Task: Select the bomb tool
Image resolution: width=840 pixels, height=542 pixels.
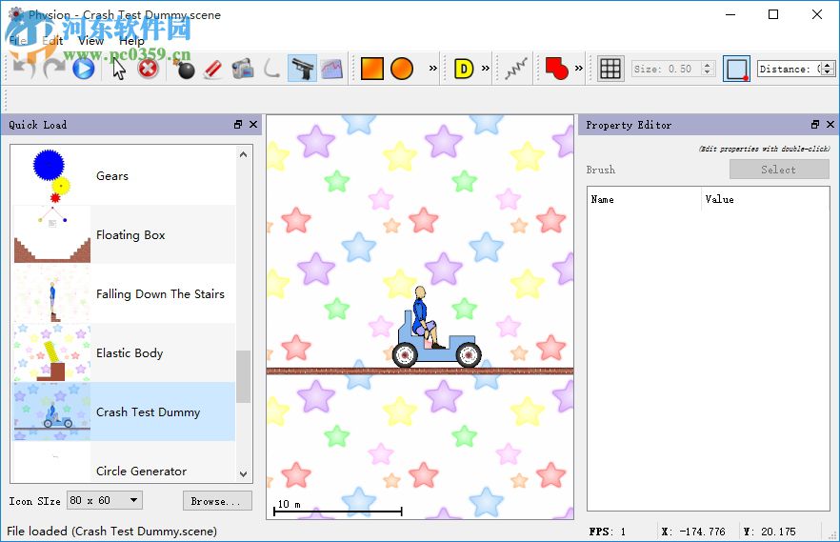Action: tap(185, 69)
